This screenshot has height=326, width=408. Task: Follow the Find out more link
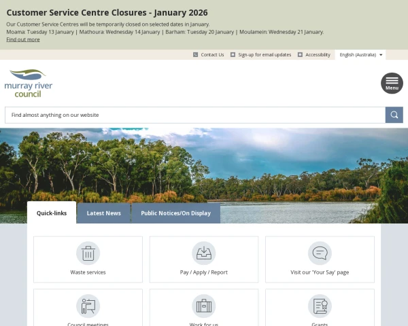point(23,39)
